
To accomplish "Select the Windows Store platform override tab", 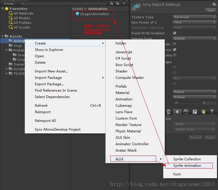I will (203, 112).
